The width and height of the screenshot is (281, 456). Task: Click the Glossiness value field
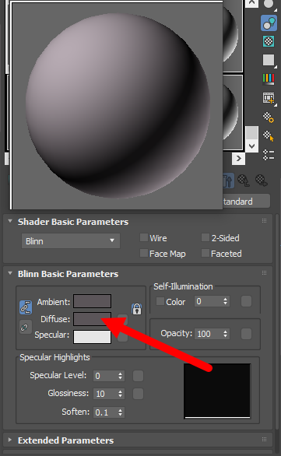(x=105, y=394)
